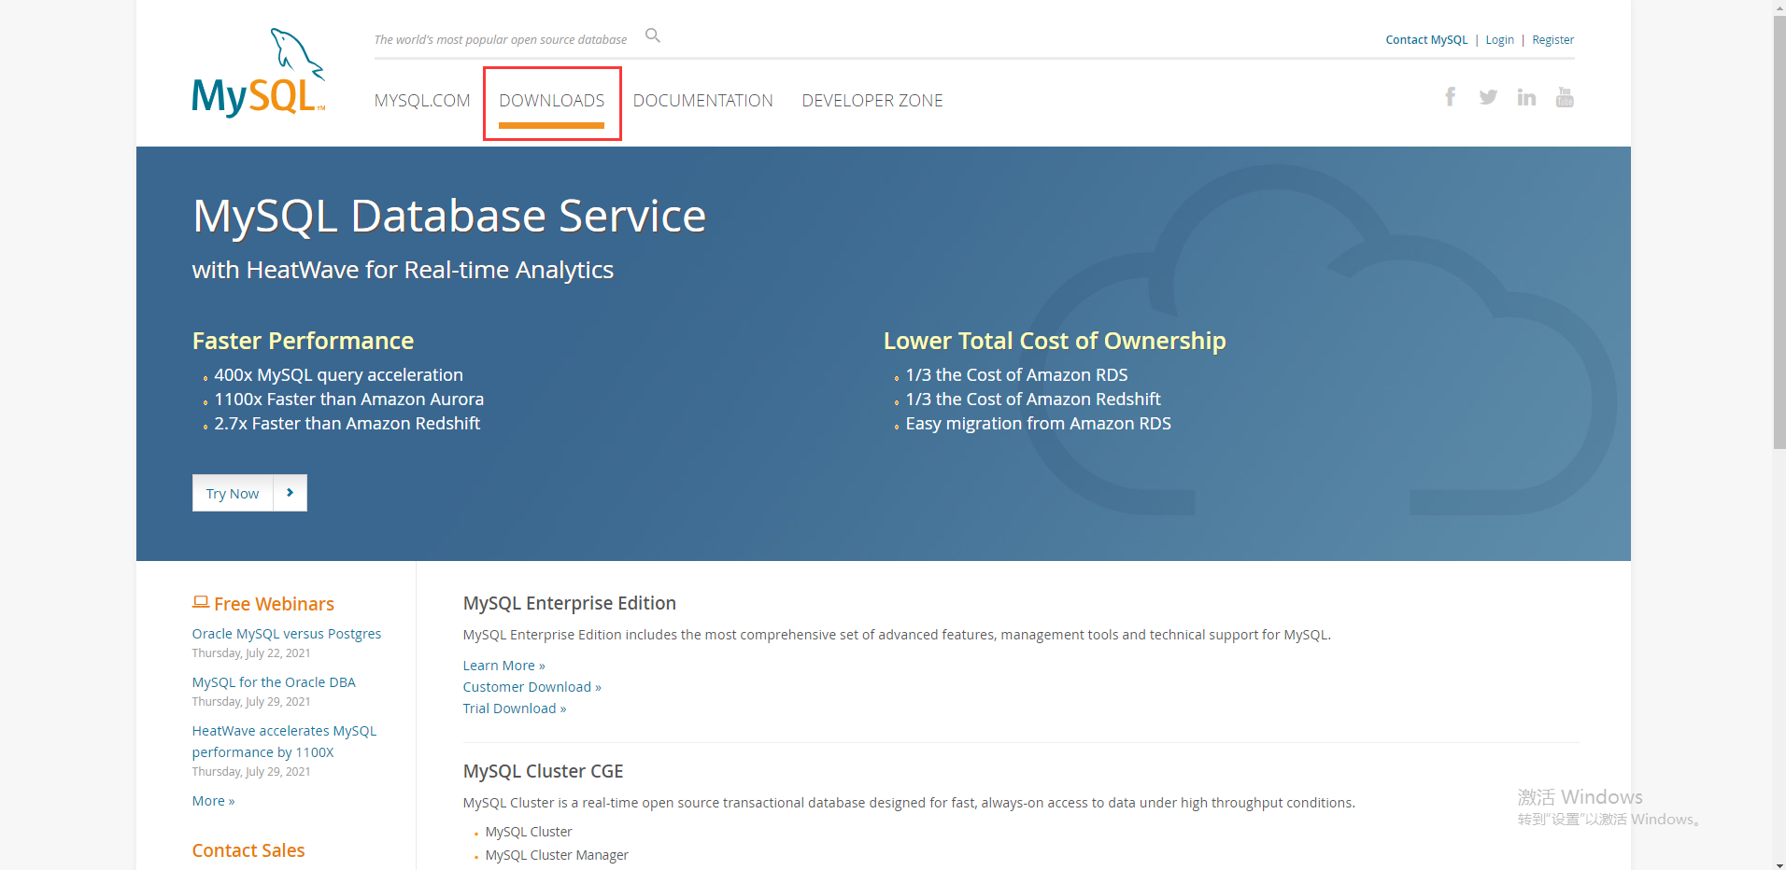Click Lower Total Cost of Ownership heading

1055,341
